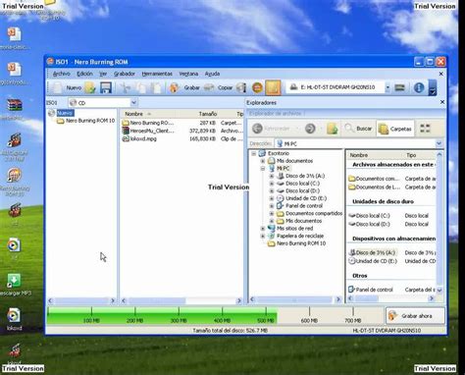Viewport: 465px width, 375px height.
Task: Toggle the highlighted explorer browser icon
Action: (273, 87)
